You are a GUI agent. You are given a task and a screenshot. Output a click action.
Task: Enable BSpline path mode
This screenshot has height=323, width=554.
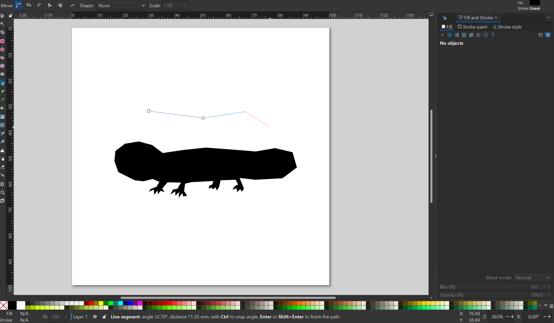click(x=39, y=5)
